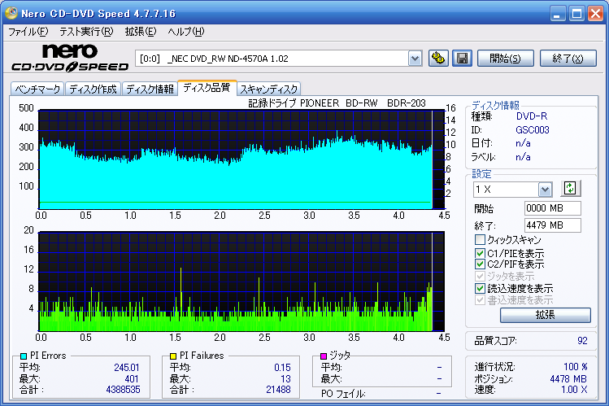Minimize the Nero CD-DVD Speed window

coord(558,14)
